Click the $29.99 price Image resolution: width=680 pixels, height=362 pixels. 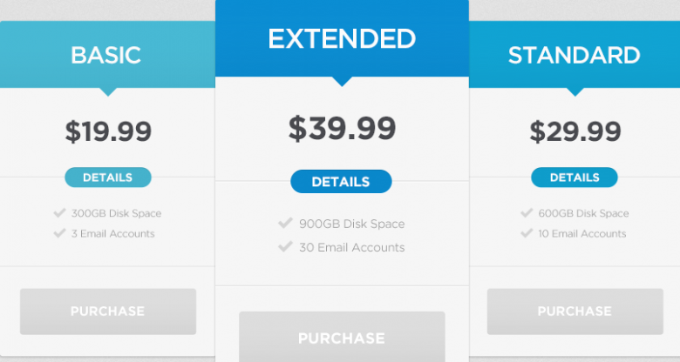pyautogui.click(x=575, y=132)
